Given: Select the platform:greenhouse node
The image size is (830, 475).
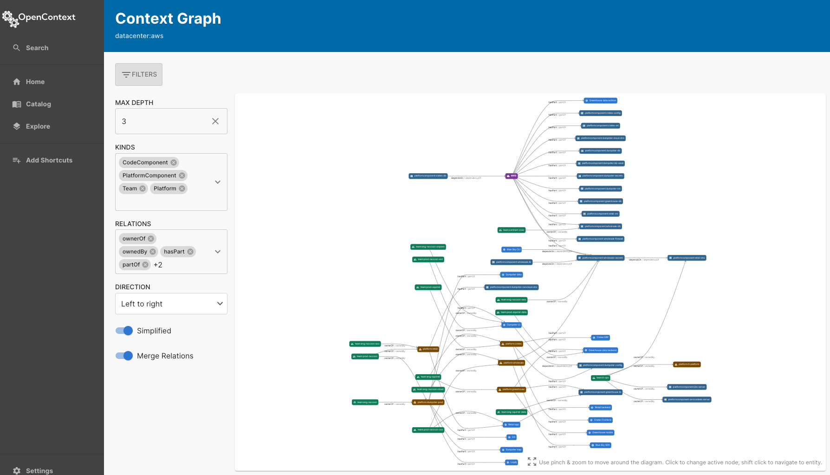Looking at the screenshot, I should 512,390.
